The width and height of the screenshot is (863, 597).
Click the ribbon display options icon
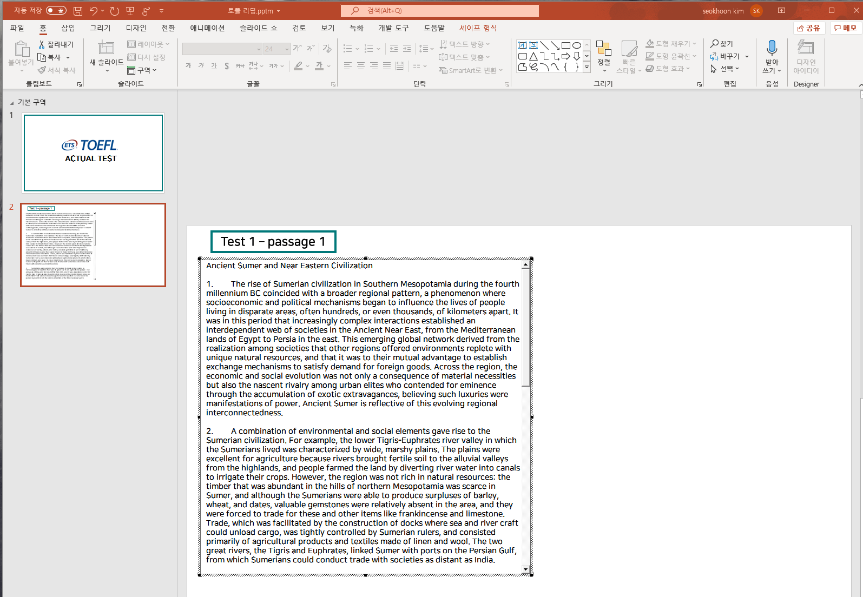(781, 11)
